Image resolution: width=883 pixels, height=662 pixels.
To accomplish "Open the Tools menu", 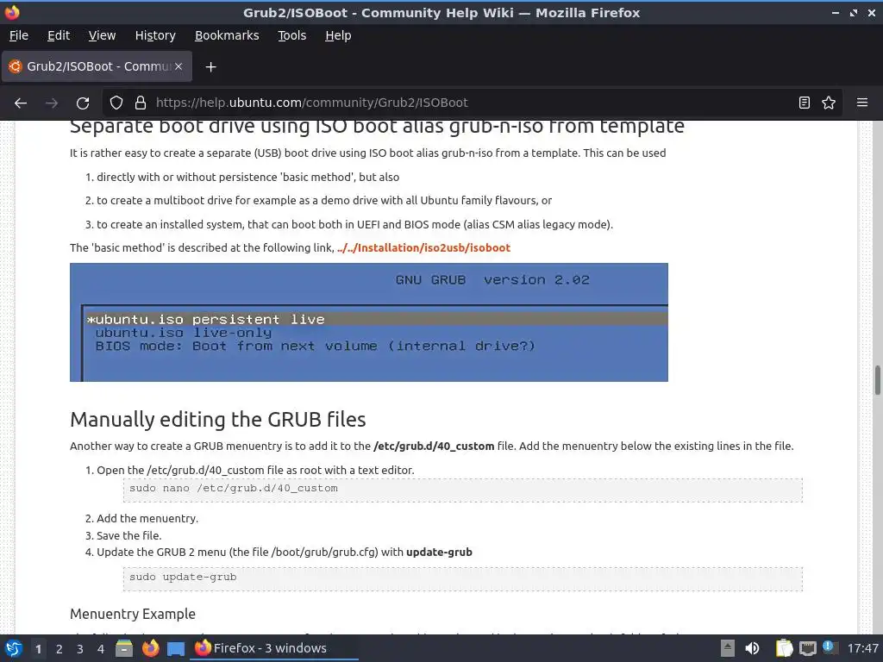I will [291, 35].
